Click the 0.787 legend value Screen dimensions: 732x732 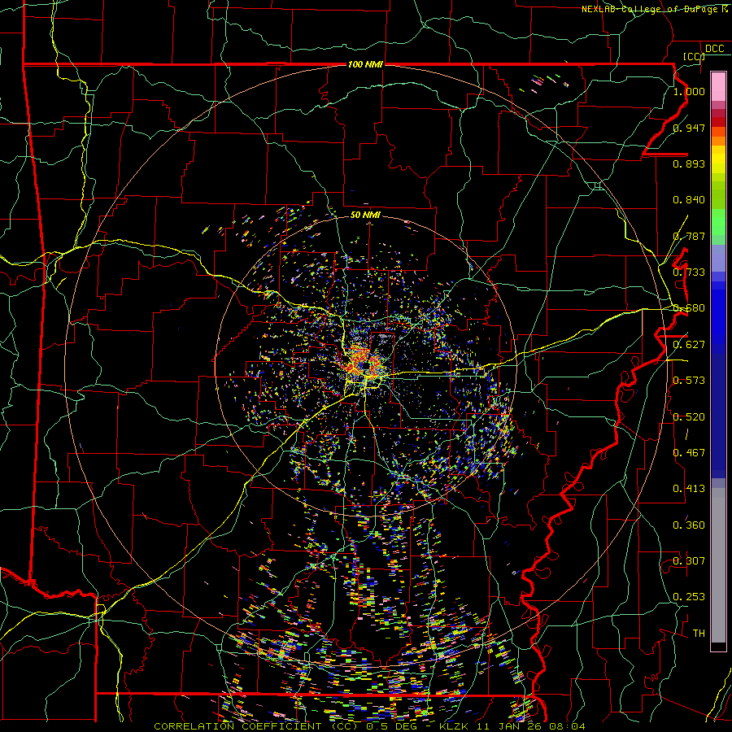pos(689,236)
